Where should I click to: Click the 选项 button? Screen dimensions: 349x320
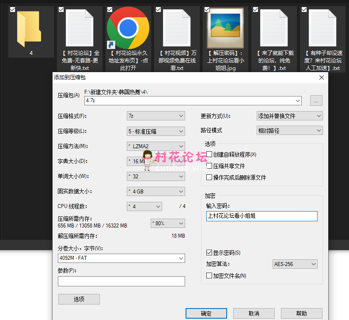tap(79, 299)
